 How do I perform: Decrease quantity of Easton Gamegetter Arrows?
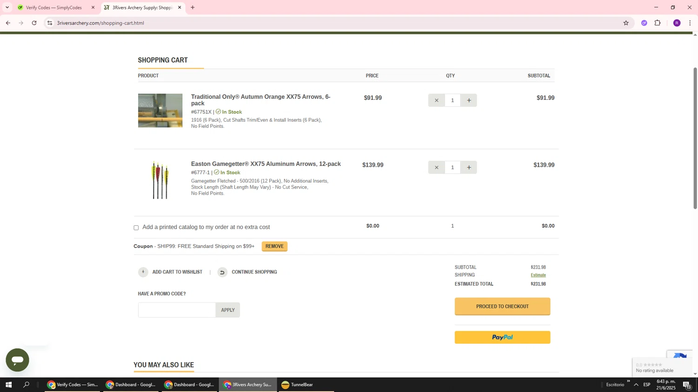tap(436, 167)
